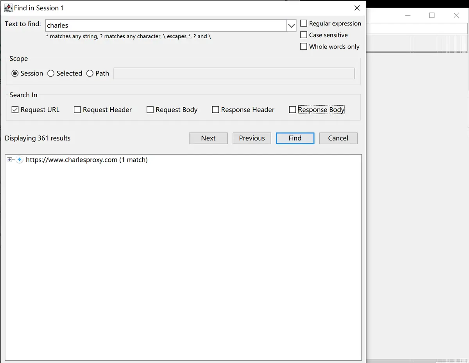Select the Session scope radio button

pyautogui.click(x=15, y=73)
